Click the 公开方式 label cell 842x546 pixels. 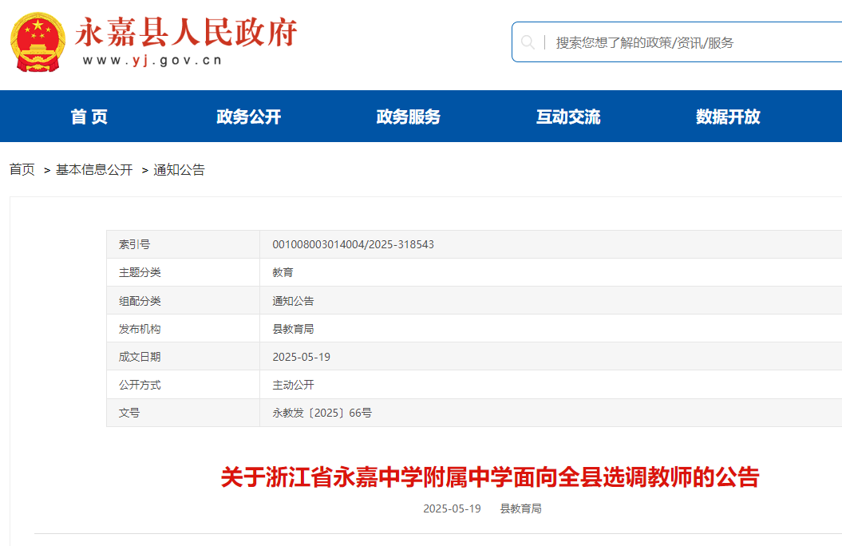tap(183, 385)
